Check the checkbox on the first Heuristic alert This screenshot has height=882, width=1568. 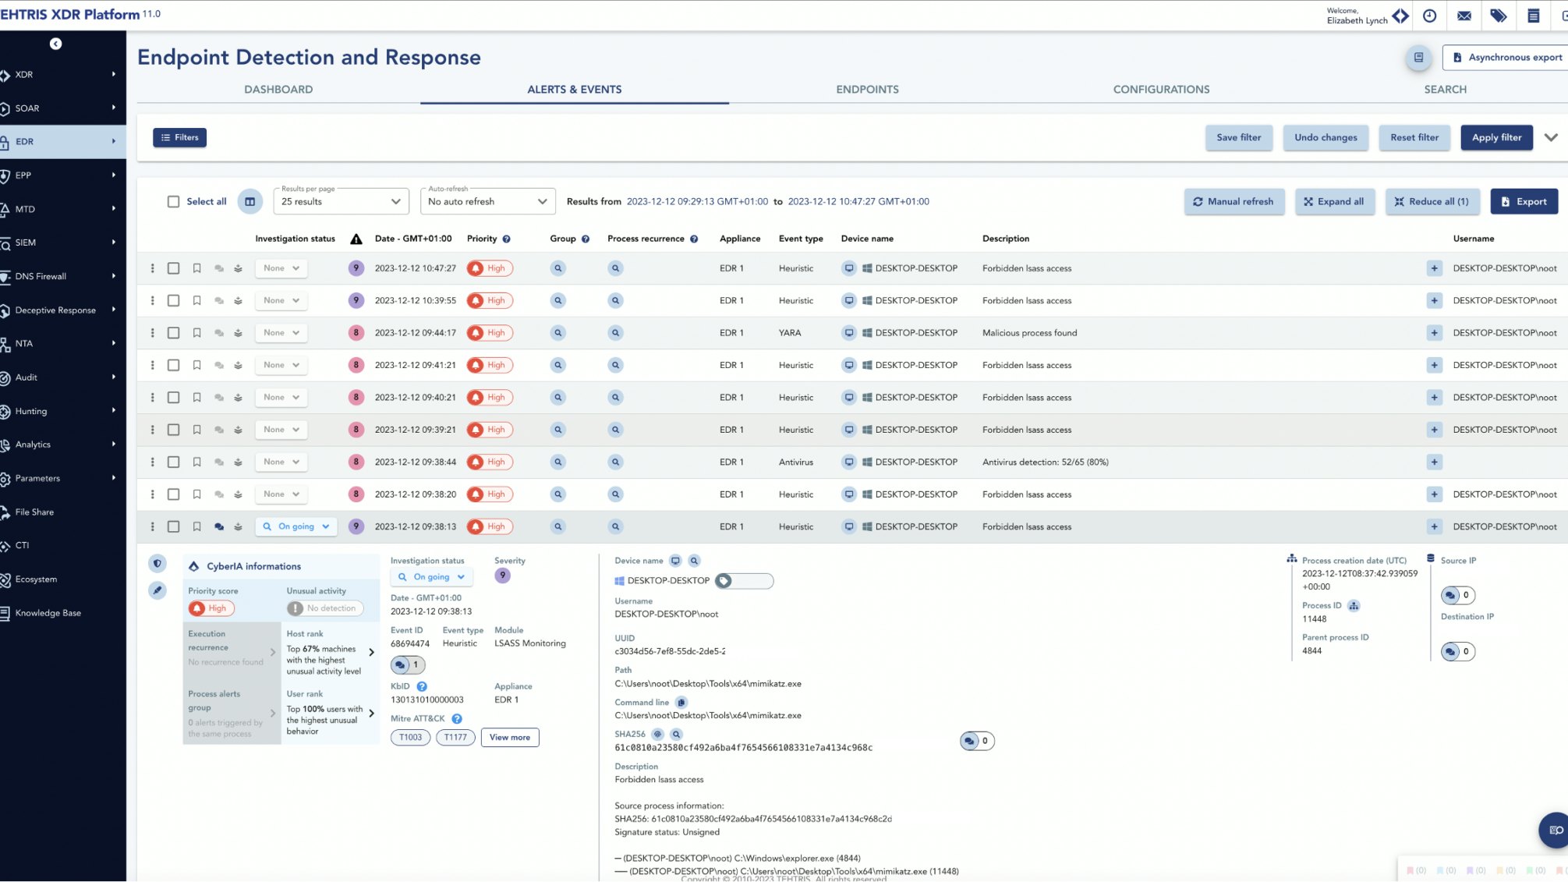pyautogui.click(x=173, y=267)
